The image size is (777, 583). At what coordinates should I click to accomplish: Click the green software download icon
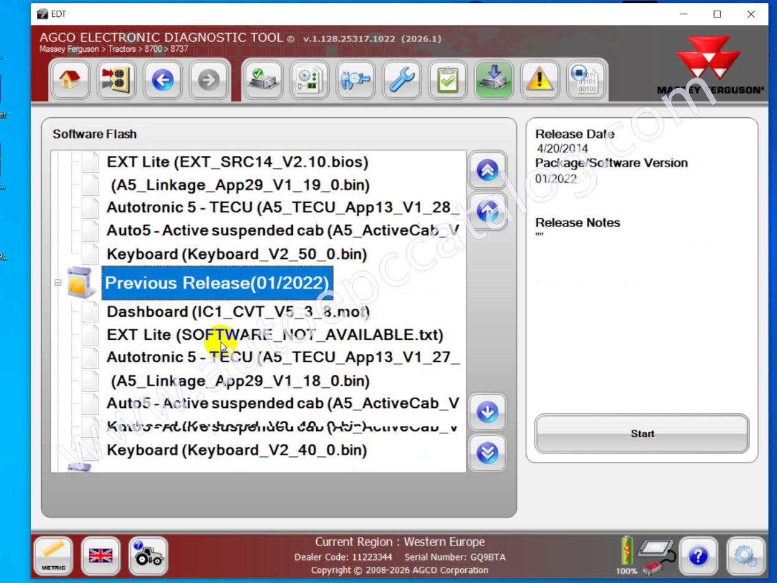[x=494, y=80]
